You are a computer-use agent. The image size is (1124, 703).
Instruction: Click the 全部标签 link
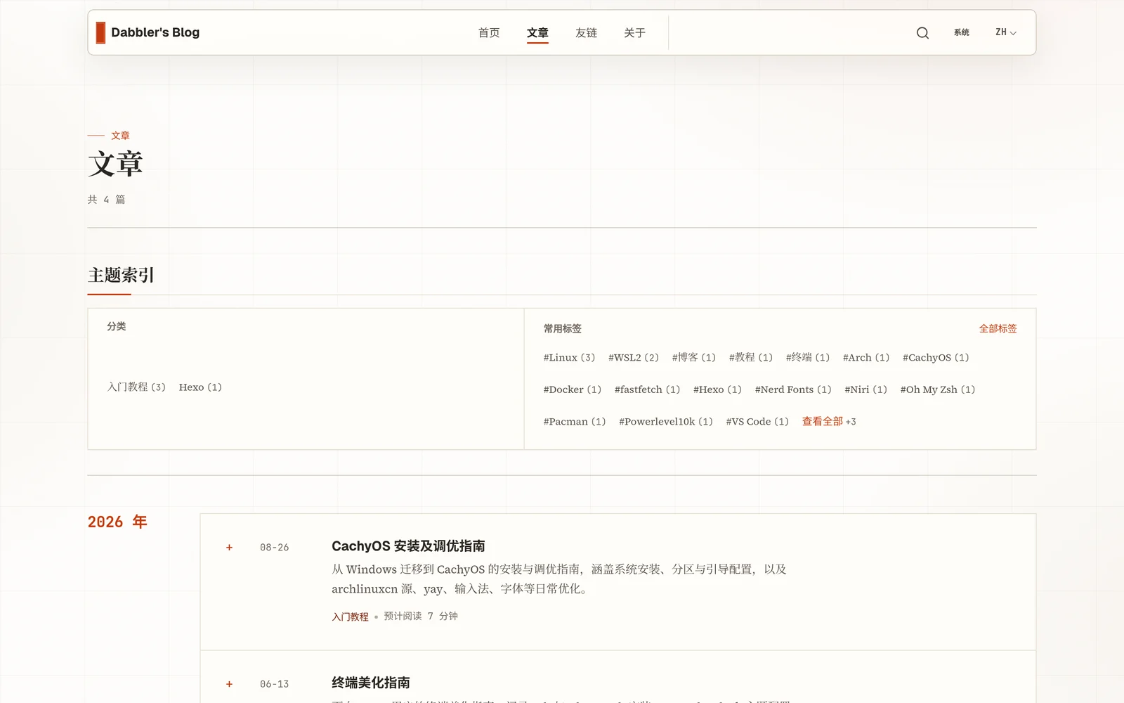click(998, 328)
